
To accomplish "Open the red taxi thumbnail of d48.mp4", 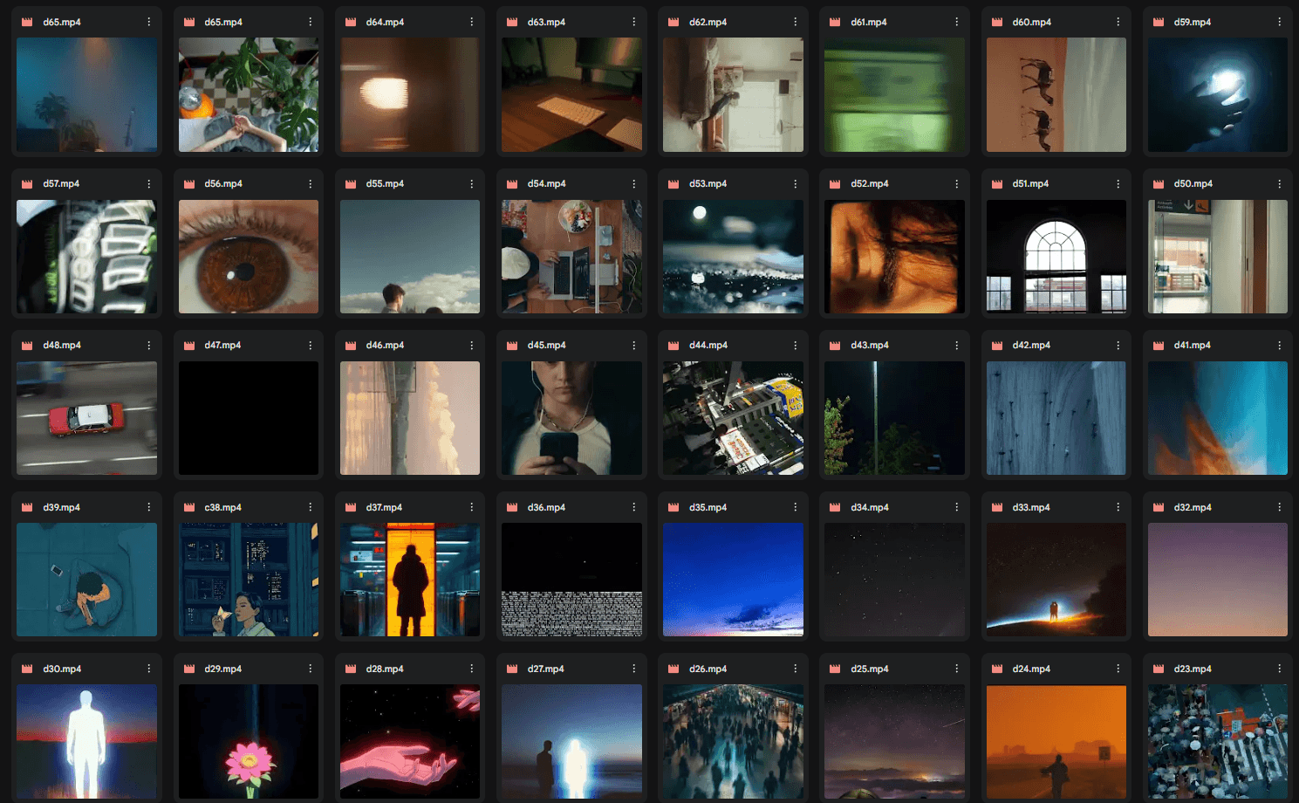I will [x=87, y=418].
